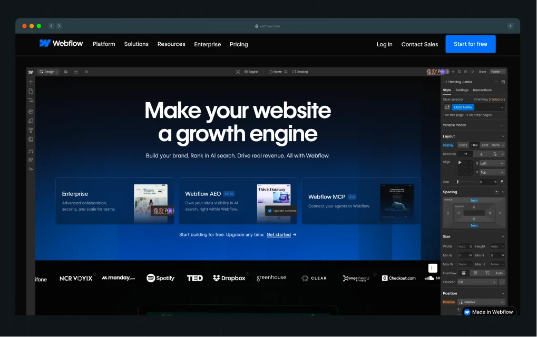Open the Logic flow icon in sidebar

click(x=31, y=151)
